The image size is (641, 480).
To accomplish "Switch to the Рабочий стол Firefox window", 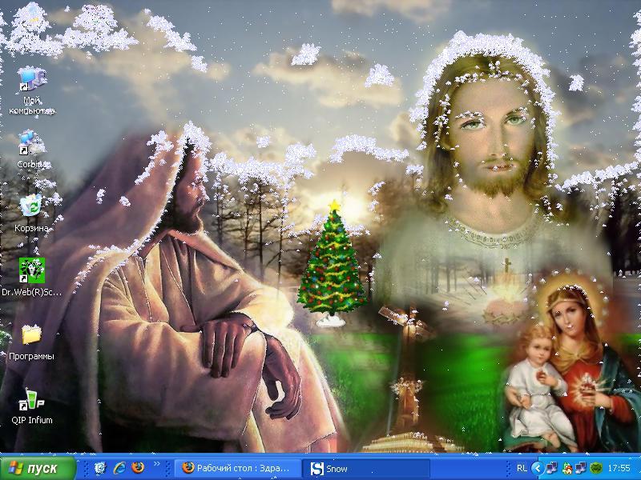I will pos(240,468).
